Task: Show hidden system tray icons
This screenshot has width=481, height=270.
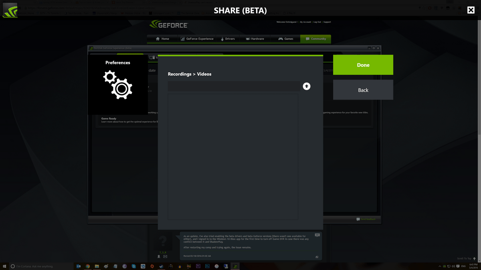Action: [x=440, y=266]
